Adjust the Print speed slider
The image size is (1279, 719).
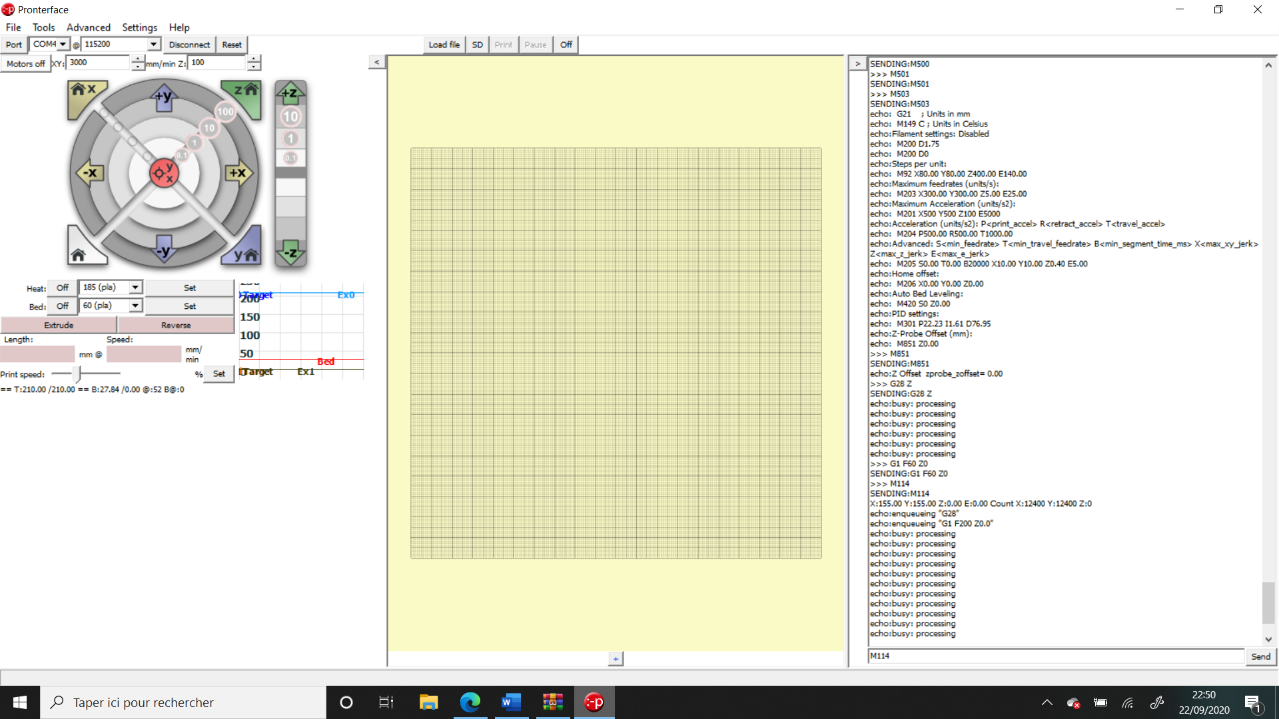click(x=77, y=374)
